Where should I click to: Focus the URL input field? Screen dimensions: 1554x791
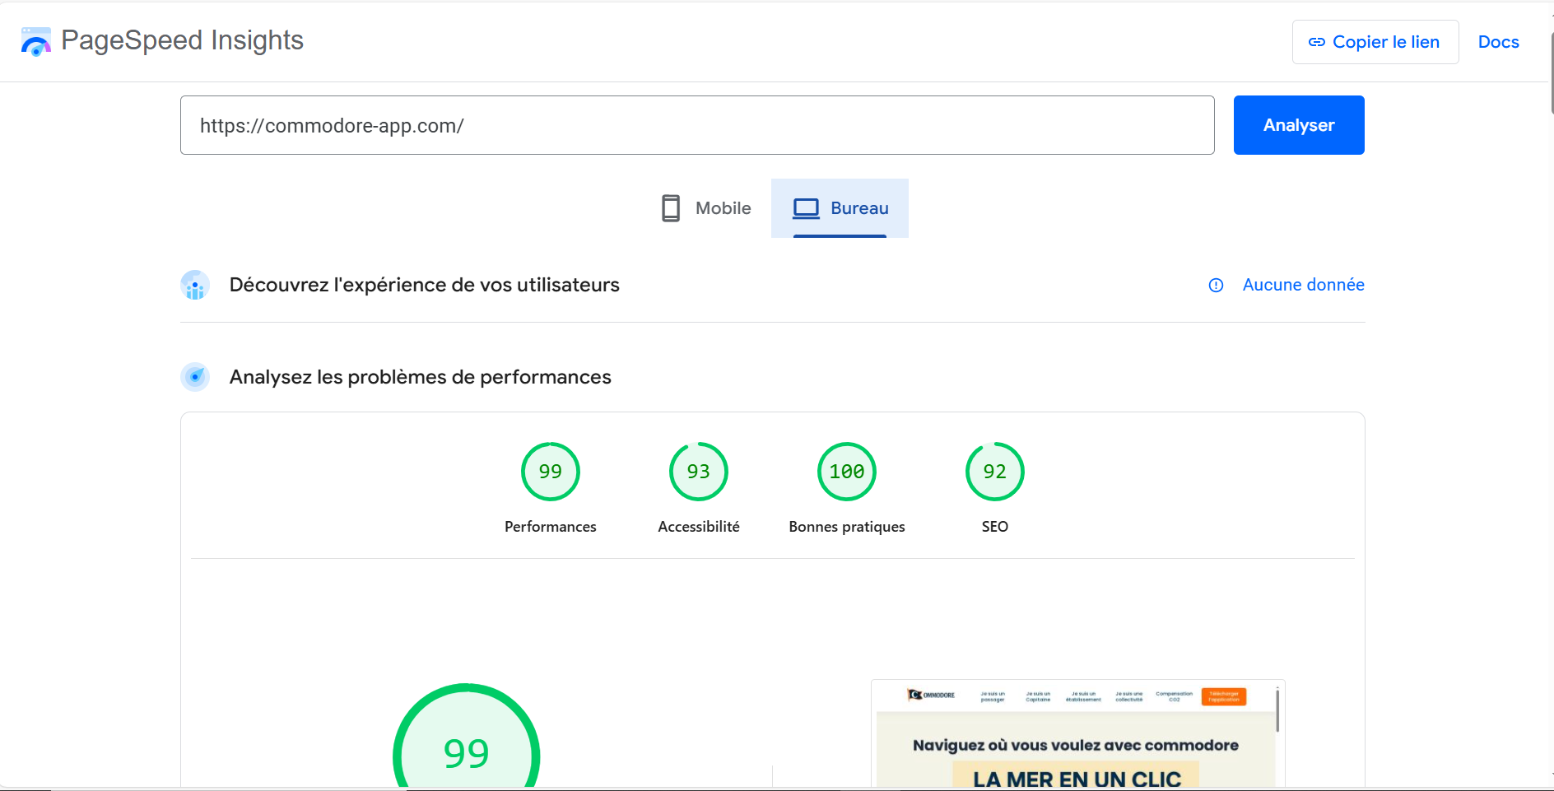click(696, 125)
